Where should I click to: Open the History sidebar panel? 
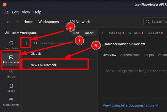pos(11,74)
